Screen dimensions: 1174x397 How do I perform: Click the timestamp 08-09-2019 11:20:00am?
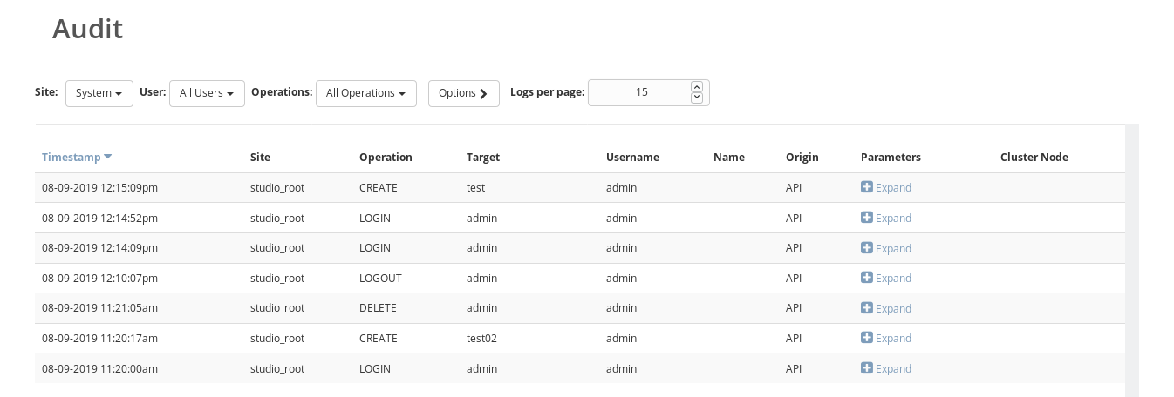pos(99,369)
